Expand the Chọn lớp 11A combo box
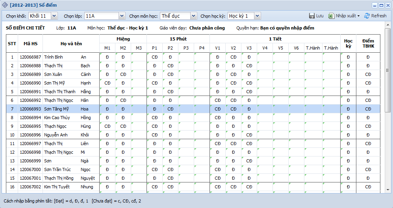 tap(121, 16)
